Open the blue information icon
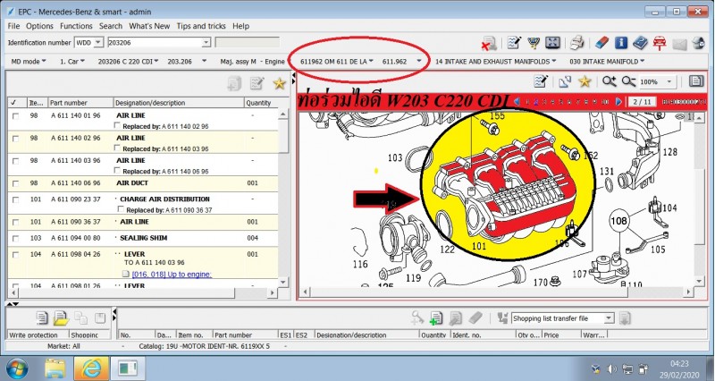Viewport: 715px width, 381px height. coord(621,43)
